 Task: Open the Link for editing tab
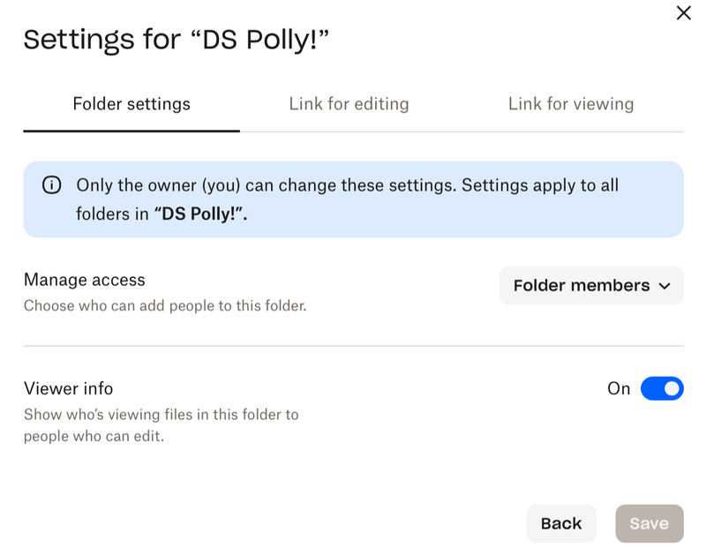[349, 104]
